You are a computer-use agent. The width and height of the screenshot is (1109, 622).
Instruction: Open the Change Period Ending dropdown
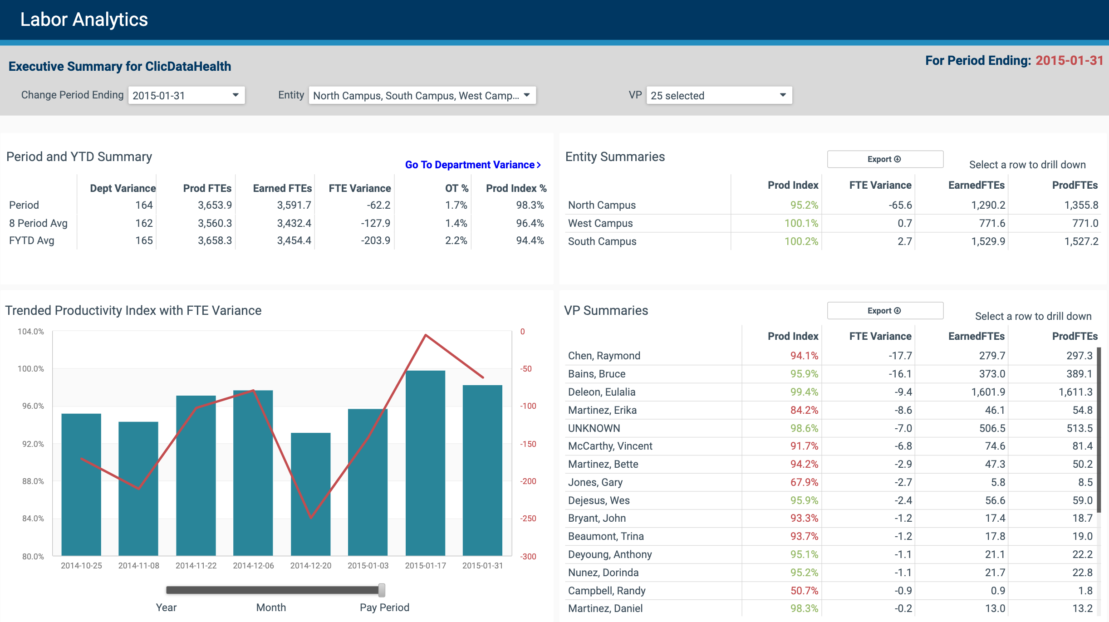coord(186,95)
